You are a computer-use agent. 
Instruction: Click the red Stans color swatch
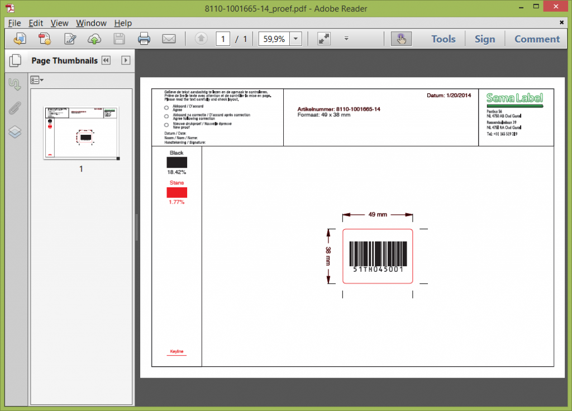[177, 192]
